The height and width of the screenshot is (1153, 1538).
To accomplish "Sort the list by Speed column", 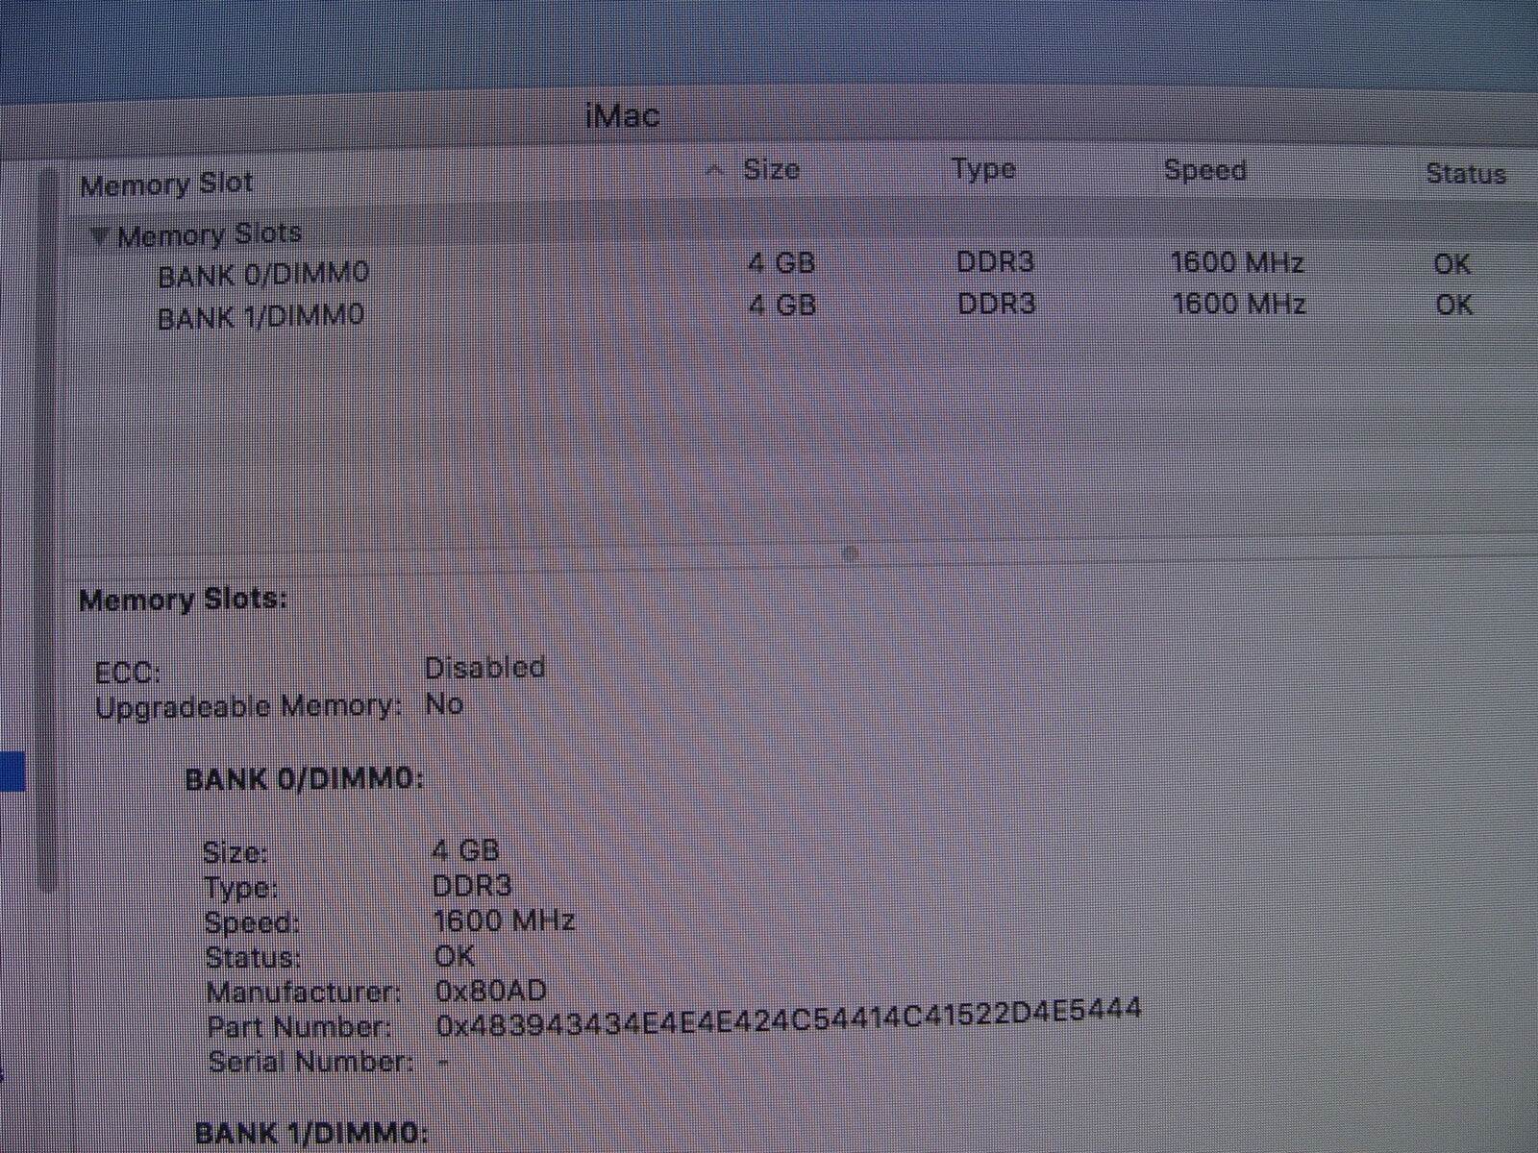I will [x=1204, y=170].
